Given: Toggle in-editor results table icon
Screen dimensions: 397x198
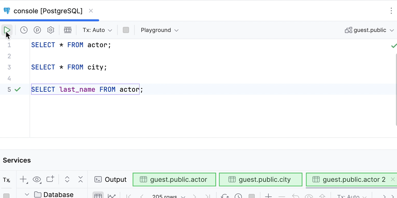Looking at the screenshot, I should coord(67,30).
